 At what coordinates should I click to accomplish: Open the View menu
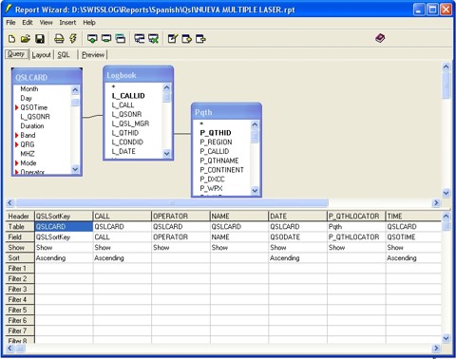point(46,23)
